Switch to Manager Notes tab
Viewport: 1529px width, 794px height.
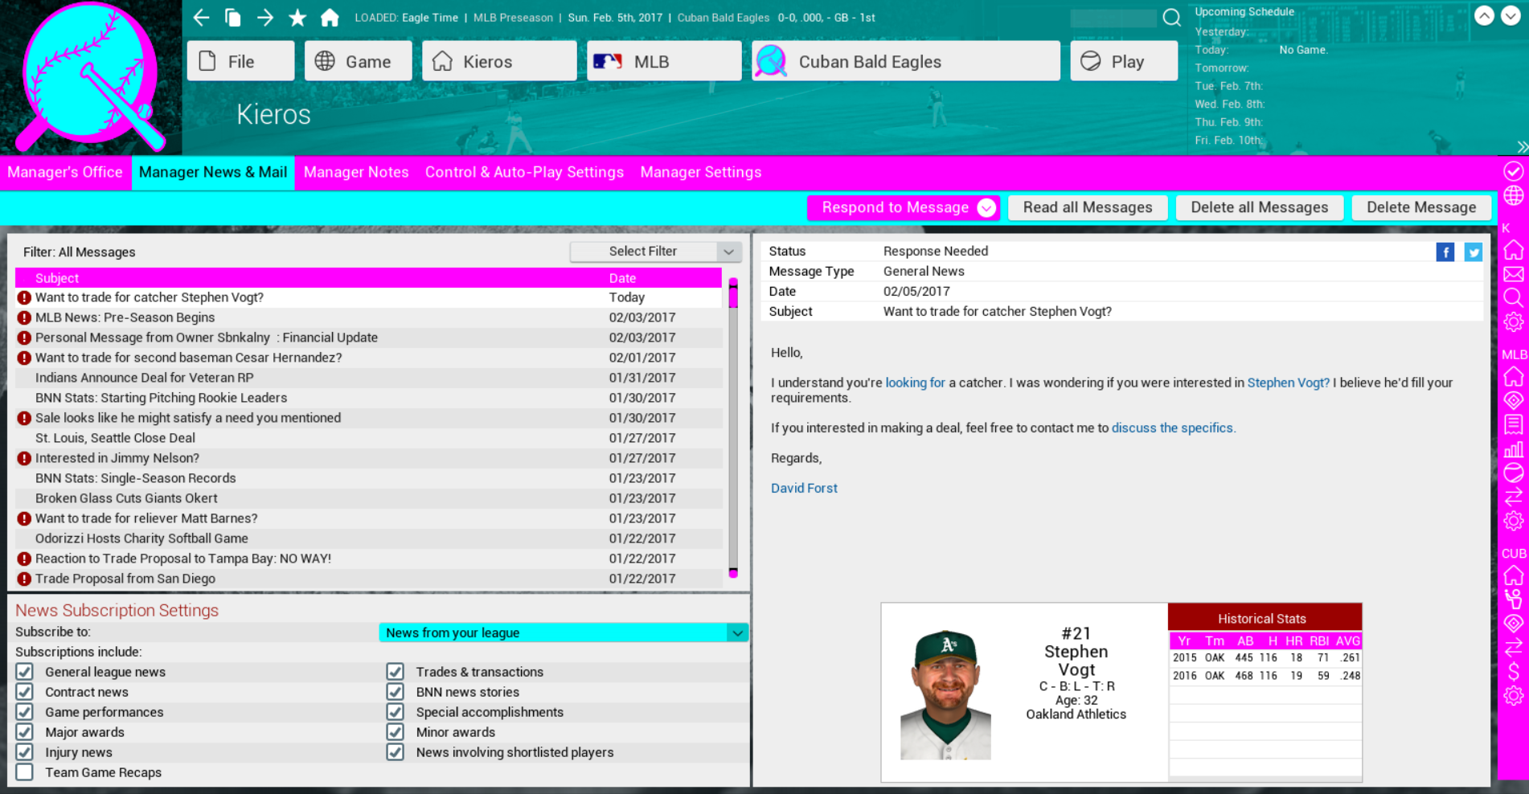[x=356, y=172]
